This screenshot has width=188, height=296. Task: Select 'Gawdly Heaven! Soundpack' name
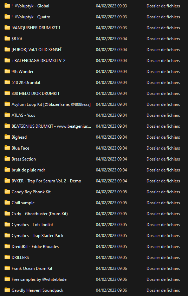(37, 290)
